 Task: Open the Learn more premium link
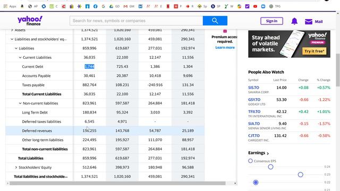tap(225, 47)
